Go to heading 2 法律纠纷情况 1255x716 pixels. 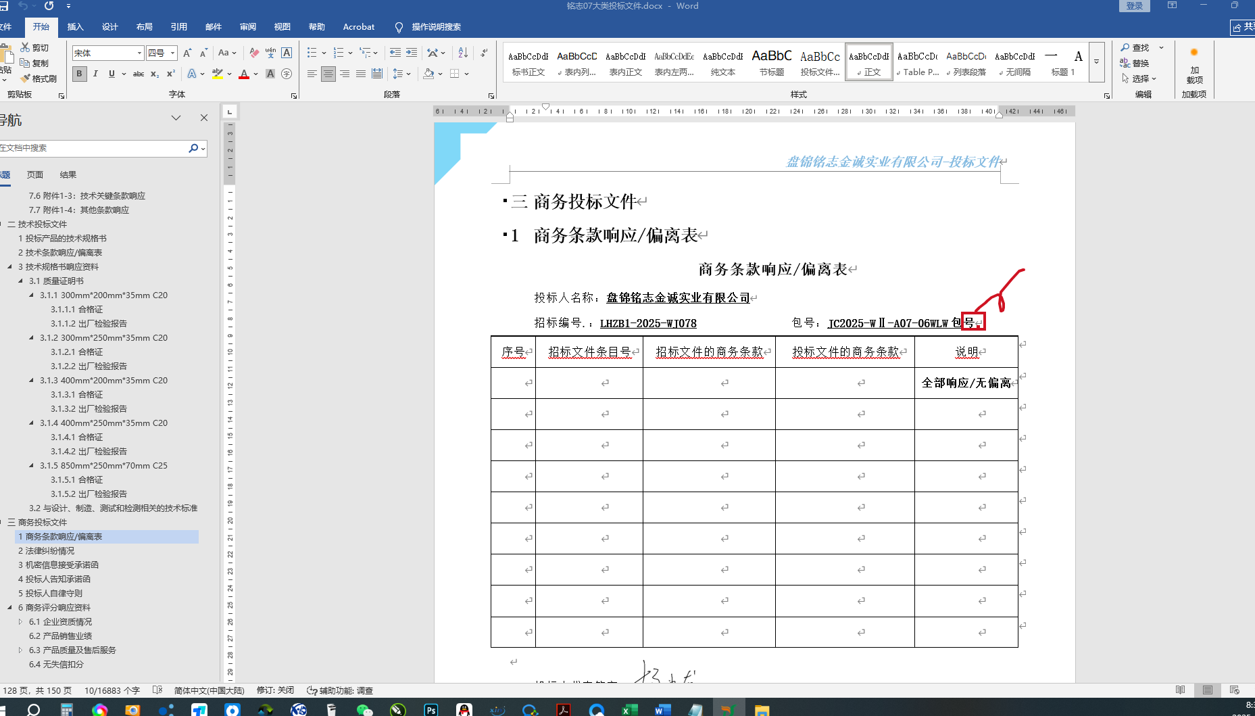coord(47,551)
